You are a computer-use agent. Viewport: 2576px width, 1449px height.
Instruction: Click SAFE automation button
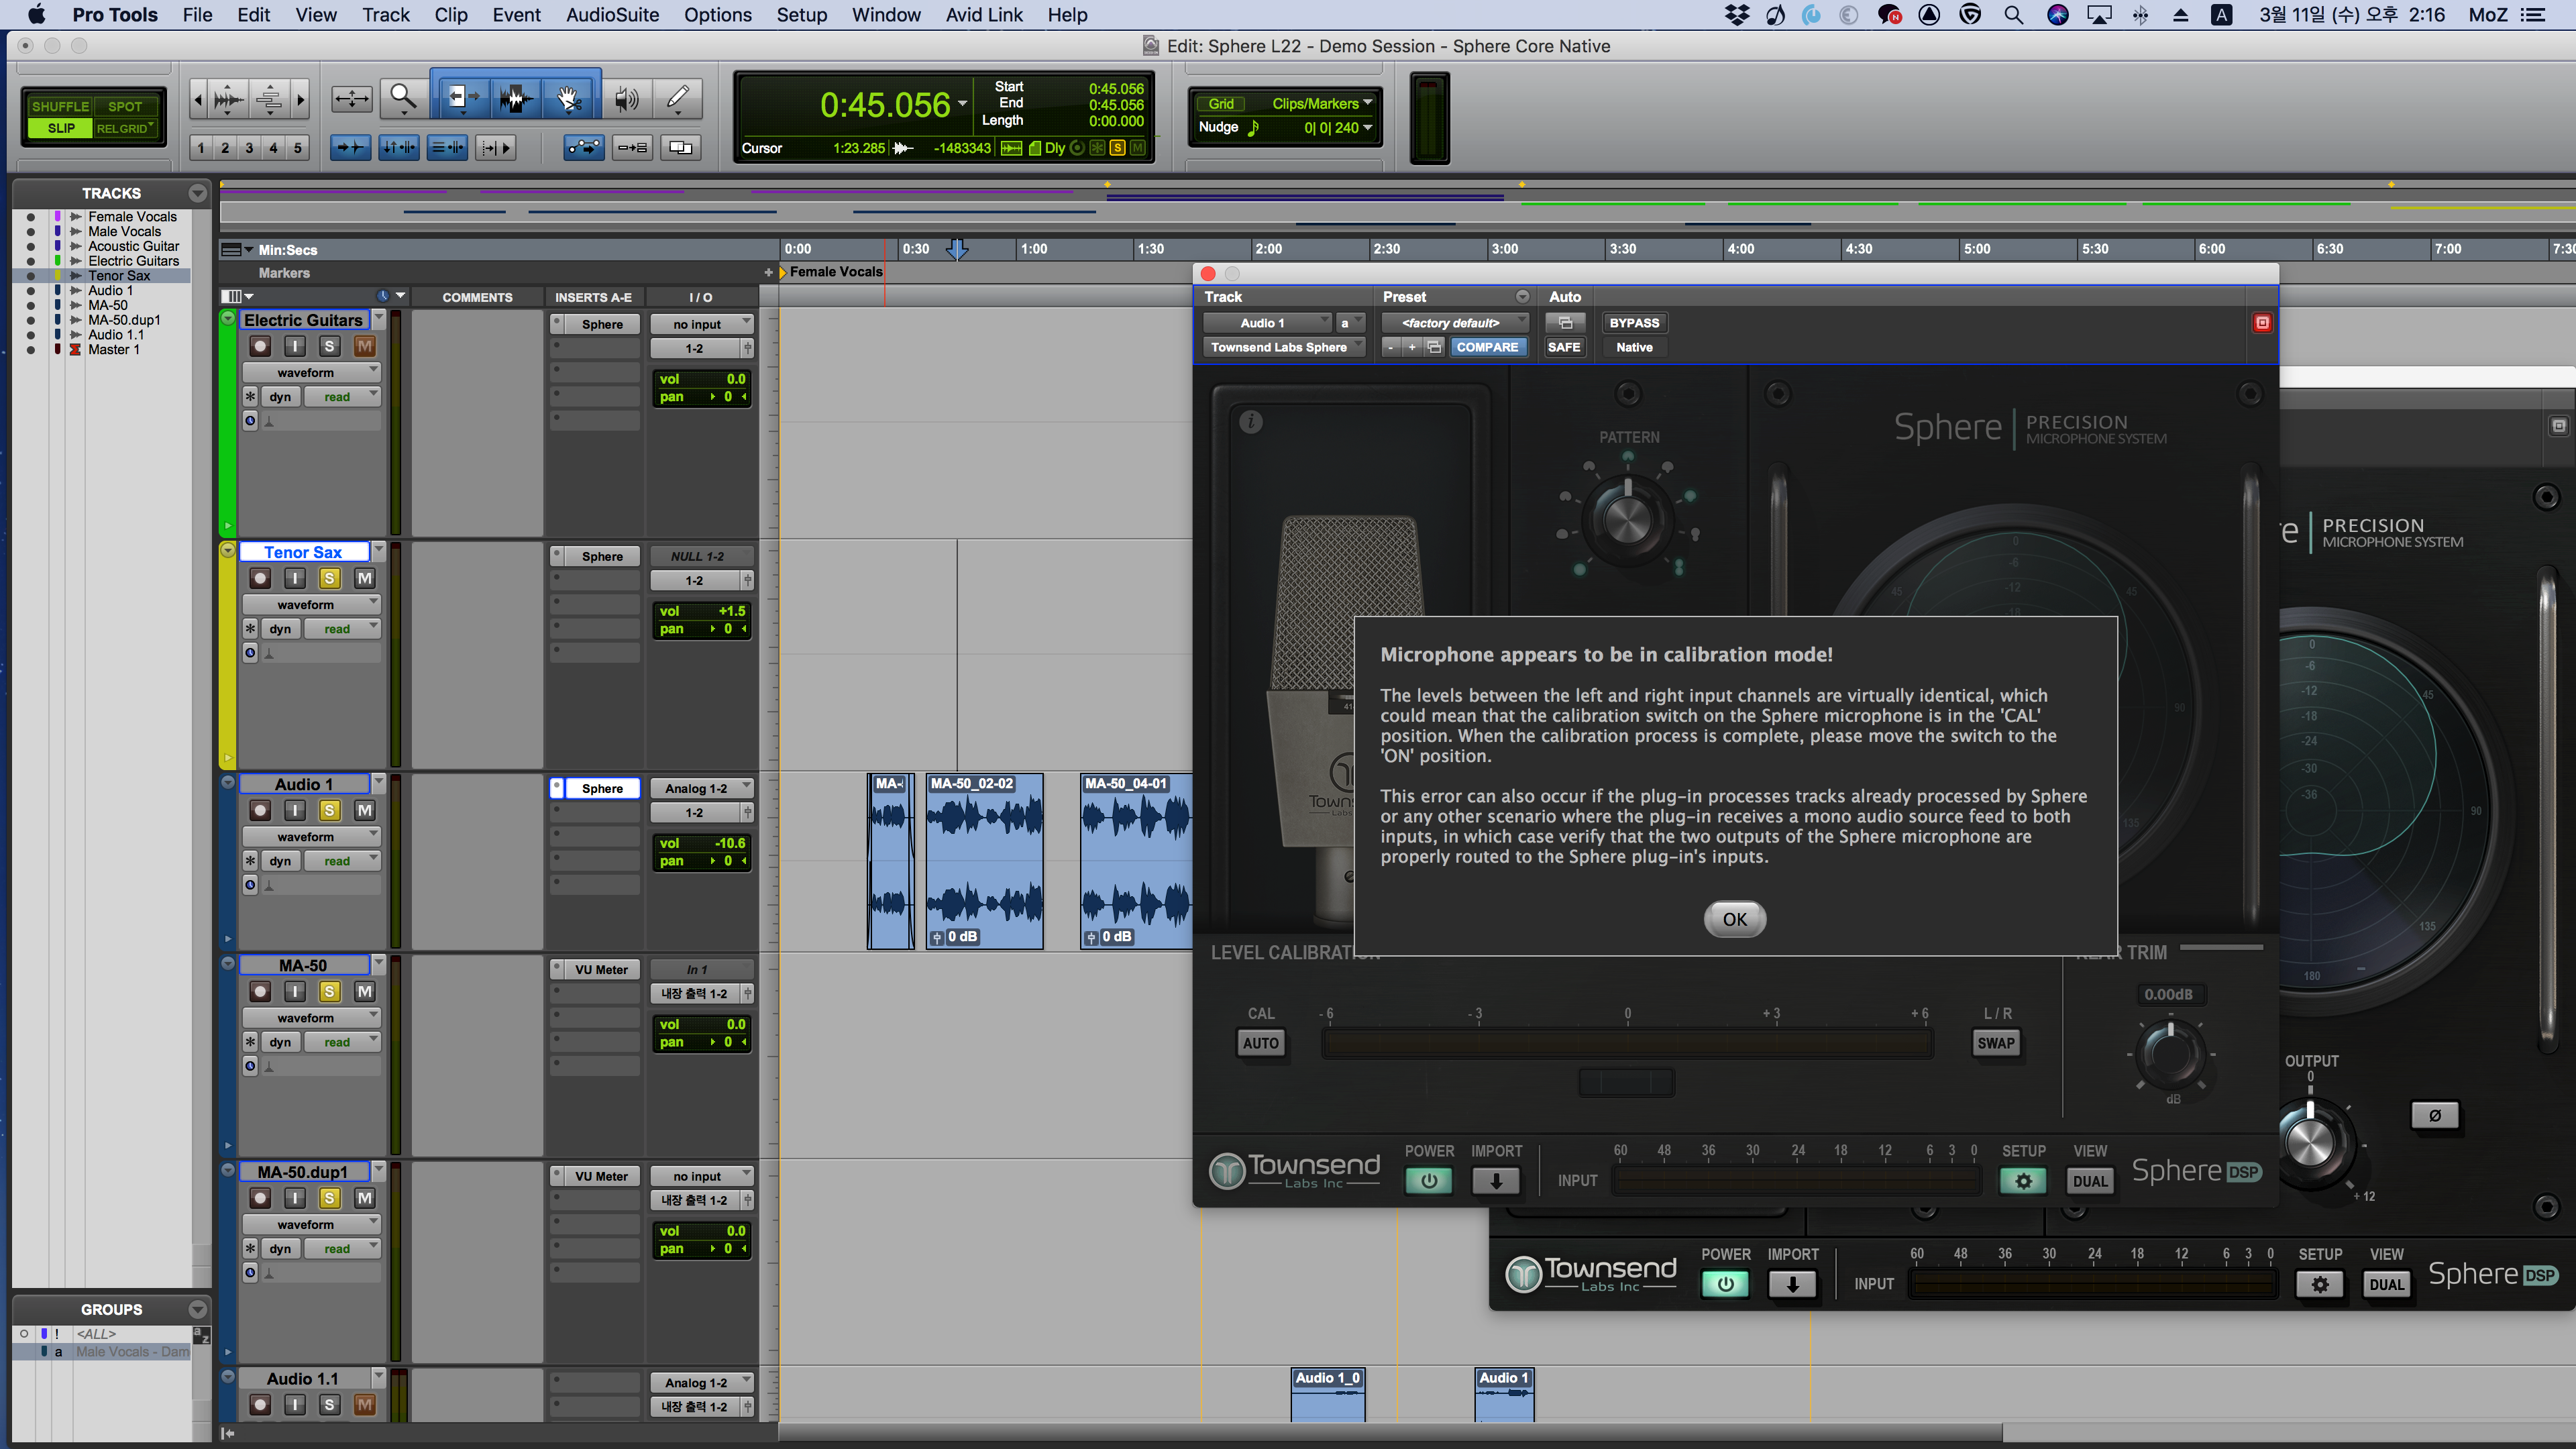[1564, 347]
